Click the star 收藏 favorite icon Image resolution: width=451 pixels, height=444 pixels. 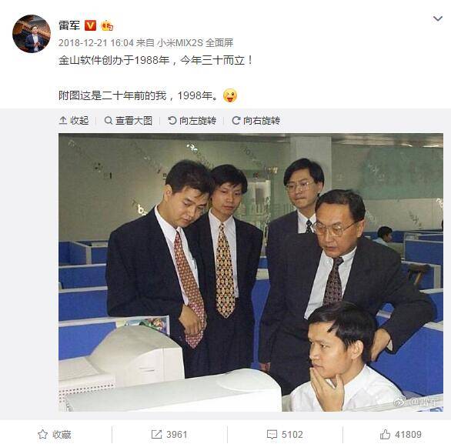(x=43, y=434)
